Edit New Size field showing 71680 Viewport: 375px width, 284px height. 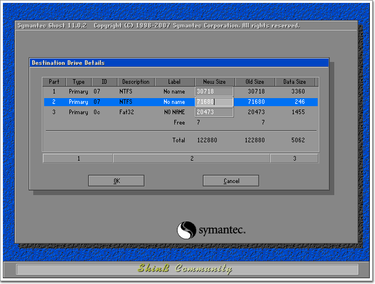coord(214,102)
